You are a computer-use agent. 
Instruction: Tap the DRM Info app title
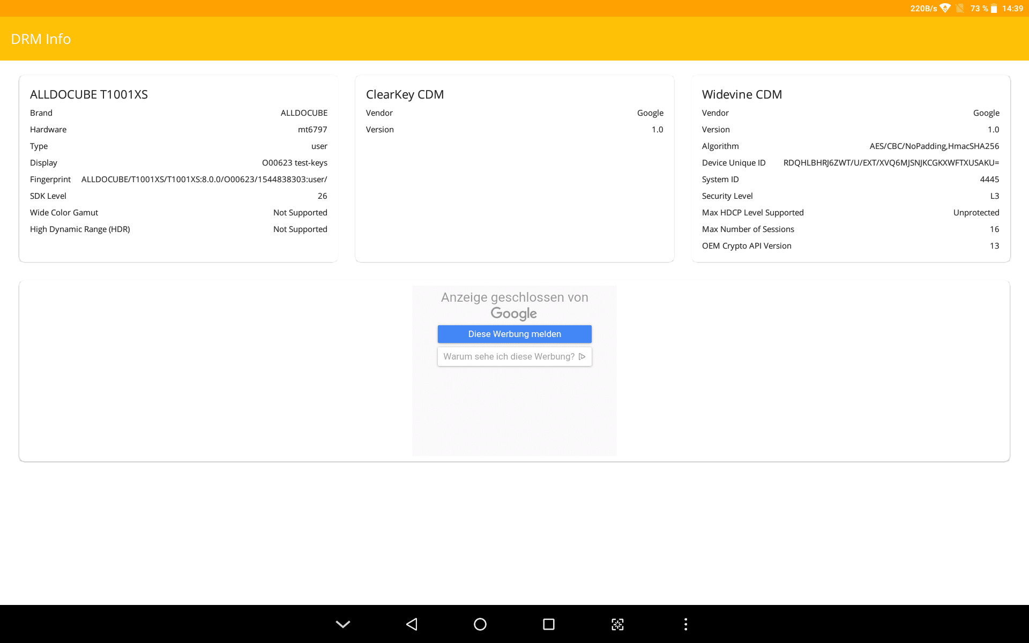(x=41, y=39)
